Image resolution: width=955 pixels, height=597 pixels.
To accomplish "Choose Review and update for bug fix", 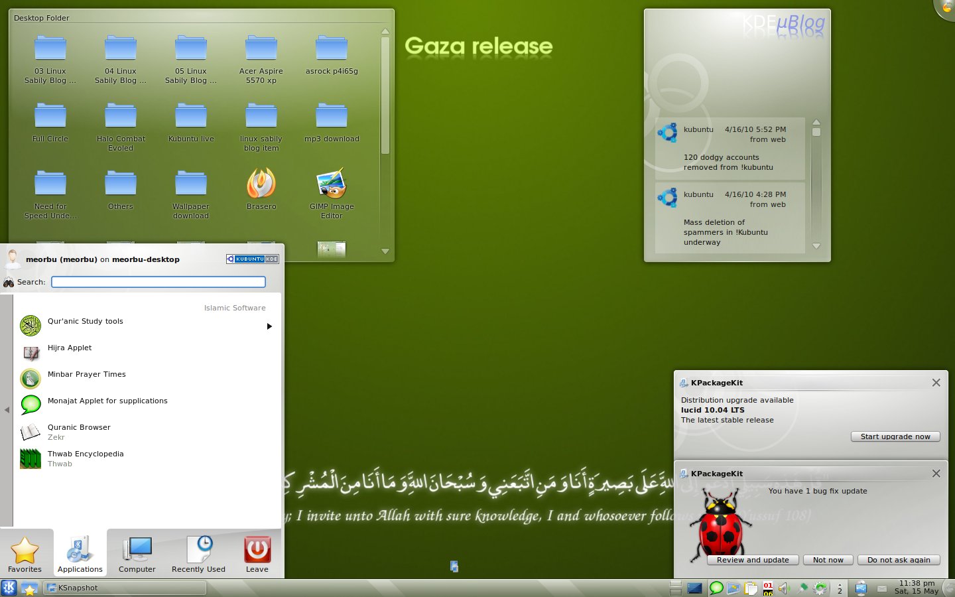I will 752,560.
